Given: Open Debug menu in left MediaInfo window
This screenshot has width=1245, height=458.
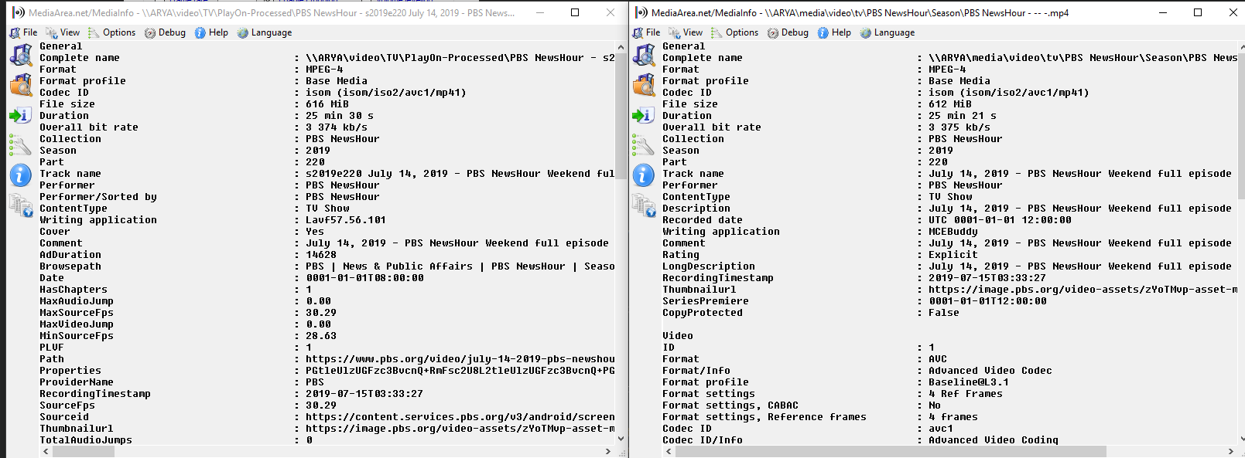Looking at the screenshot, I should 165,32.
